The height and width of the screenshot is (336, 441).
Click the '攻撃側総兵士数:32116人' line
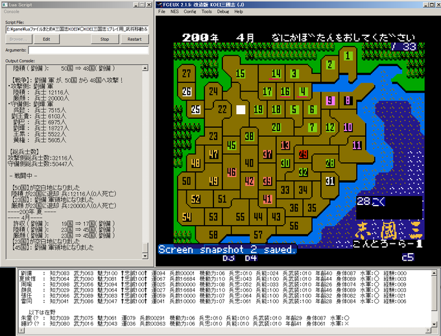coord(40,158)
